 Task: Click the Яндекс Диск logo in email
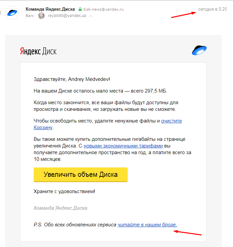pos(38,51)
